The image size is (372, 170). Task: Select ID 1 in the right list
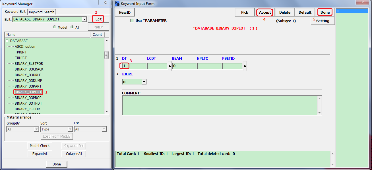352,11
